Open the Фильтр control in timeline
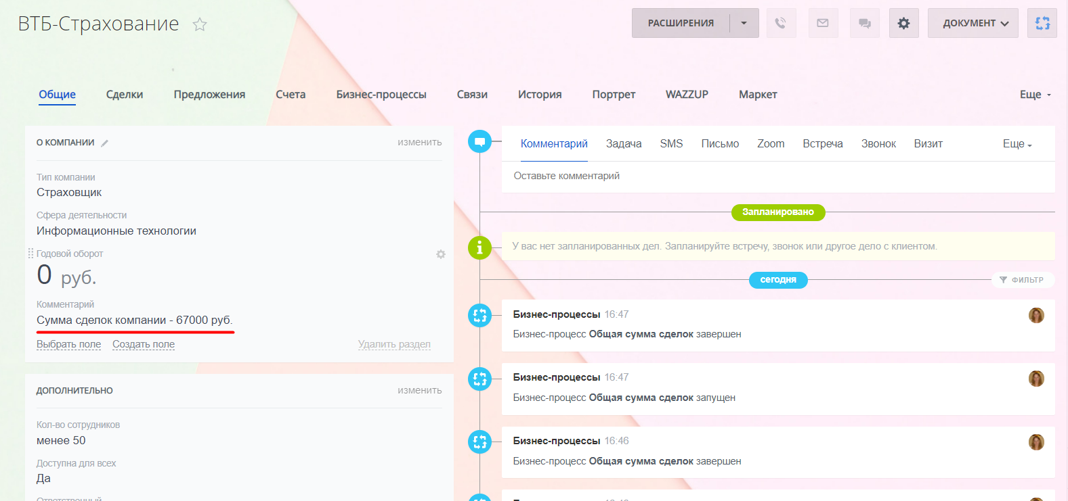Screen dimensions: 1068x501 click(x=1023, y=280)
